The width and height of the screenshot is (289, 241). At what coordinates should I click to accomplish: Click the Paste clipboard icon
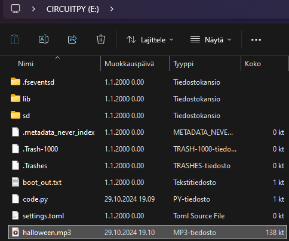[15, 39]
